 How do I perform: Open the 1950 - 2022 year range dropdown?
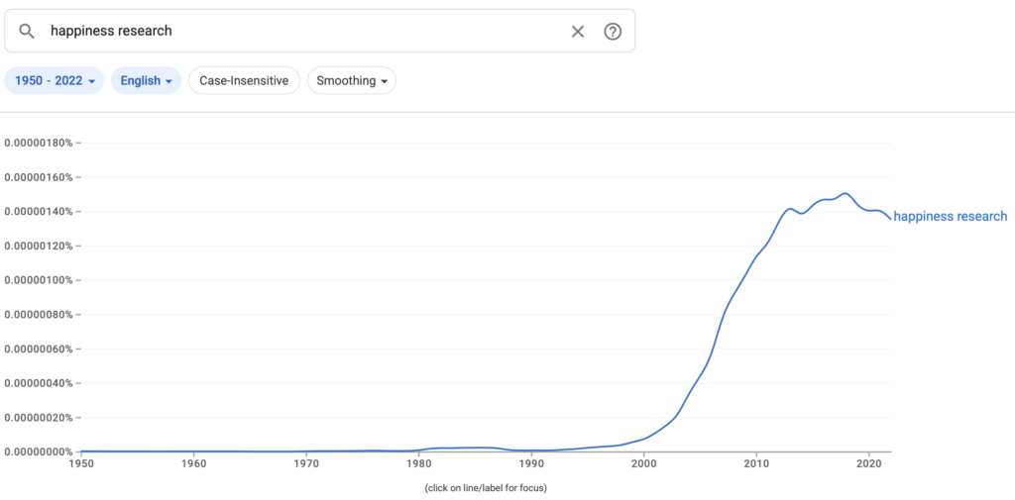point(56,80)
